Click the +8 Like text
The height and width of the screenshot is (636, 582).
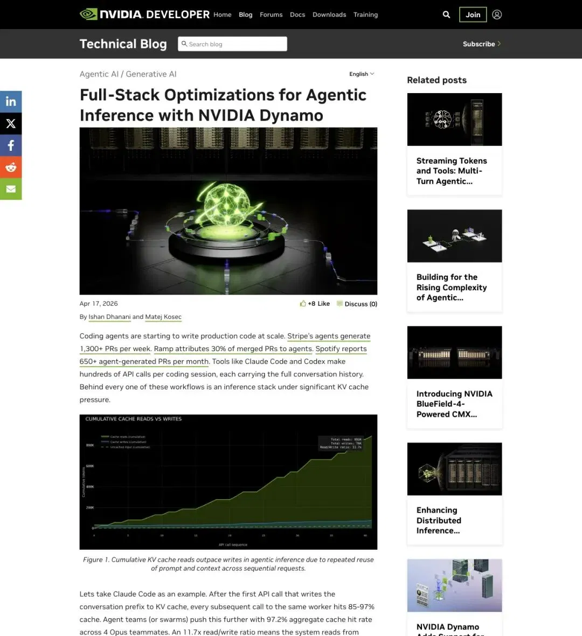click(x=318, y=303)
